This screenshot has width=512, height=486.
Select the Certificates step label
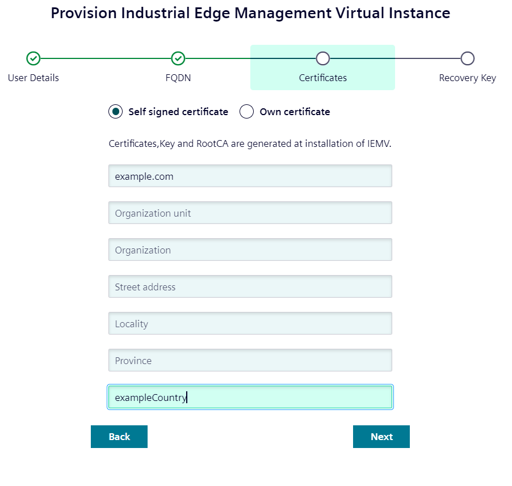click(x=323, y=78)
